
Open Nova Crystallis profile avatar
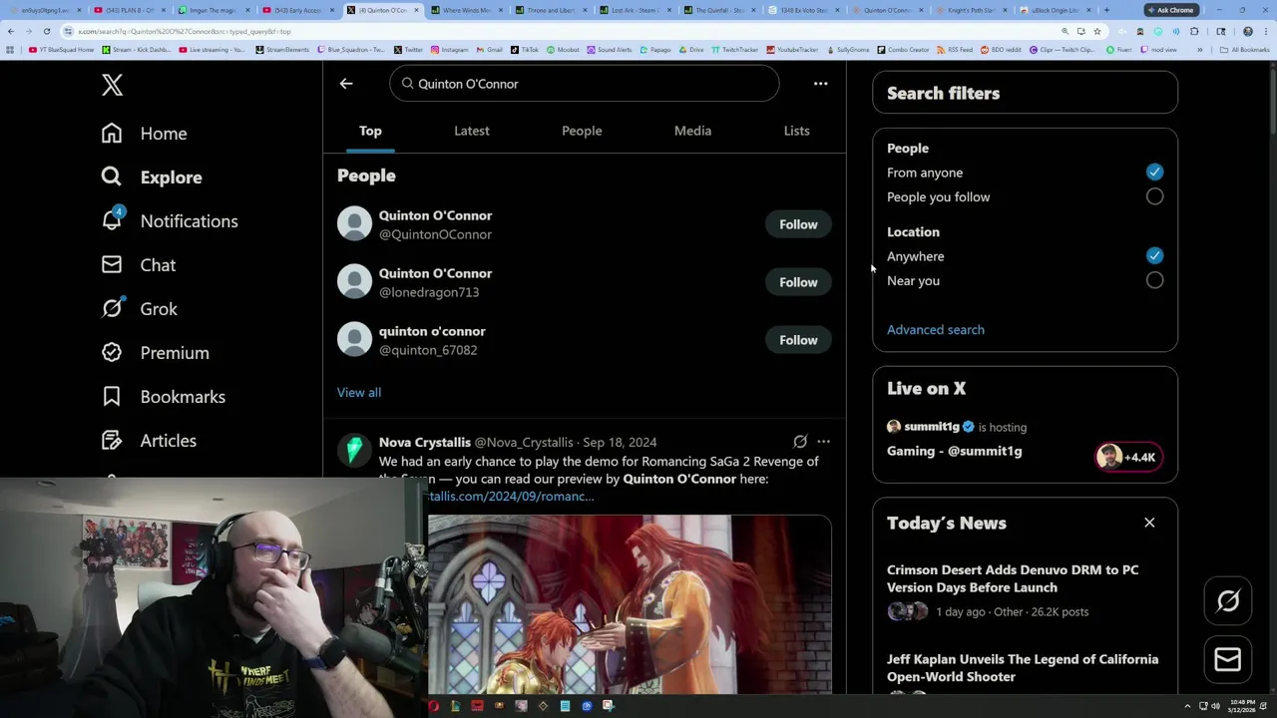tap(354, 451)
